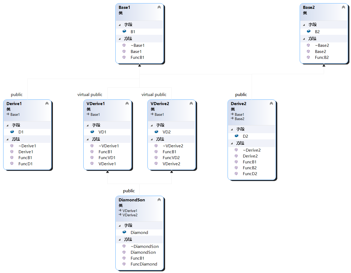351x273 pixels.
Task: Click the FuncVD2 method icon
Action: click(x=156, y=157)
